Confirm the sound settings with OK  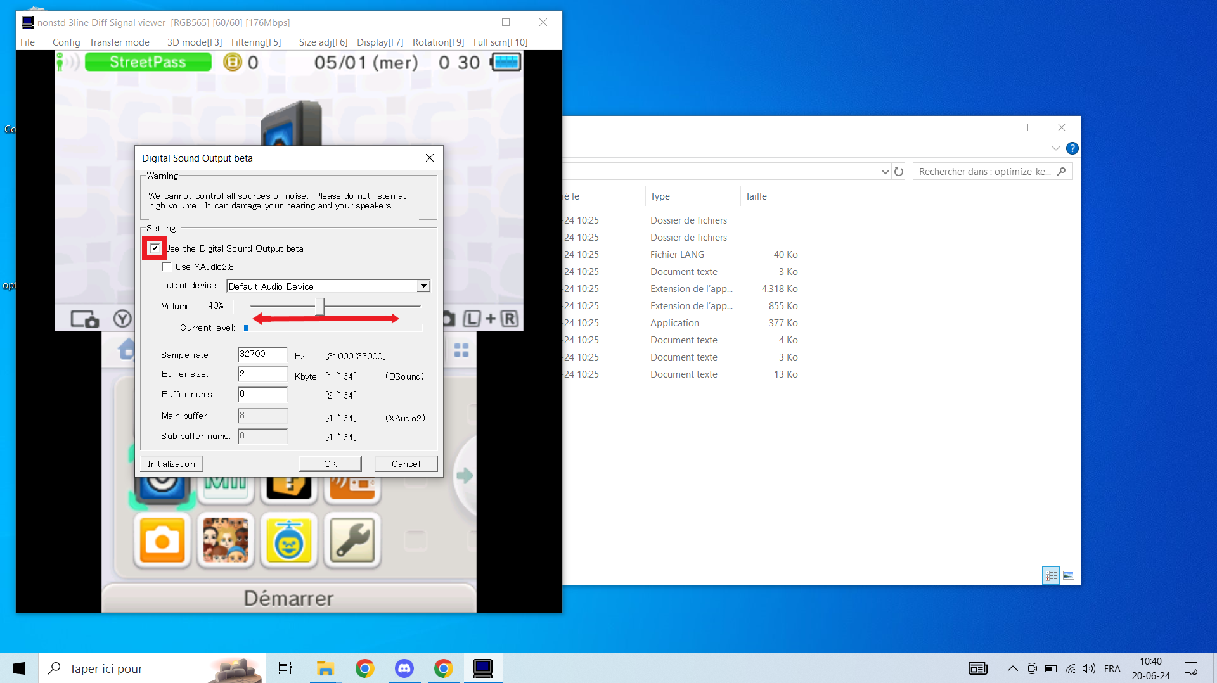tap(330, 464)
